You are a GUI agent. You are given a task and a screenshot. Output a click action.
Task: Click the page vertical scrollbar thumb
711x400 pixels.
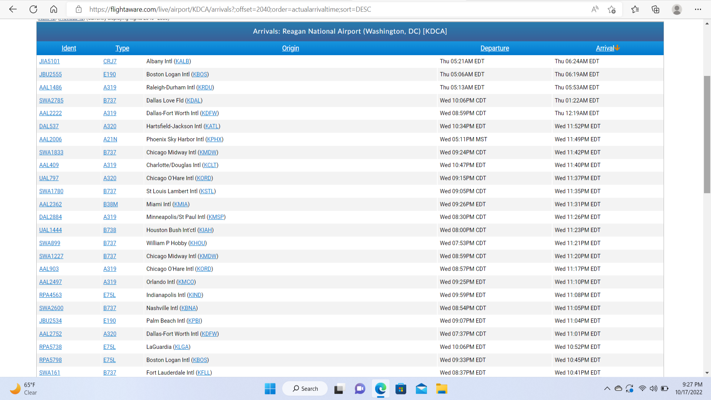point(707,134)
